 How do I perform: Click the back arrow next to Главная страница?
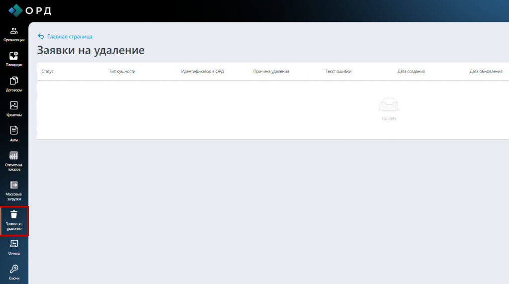(41, 36)
